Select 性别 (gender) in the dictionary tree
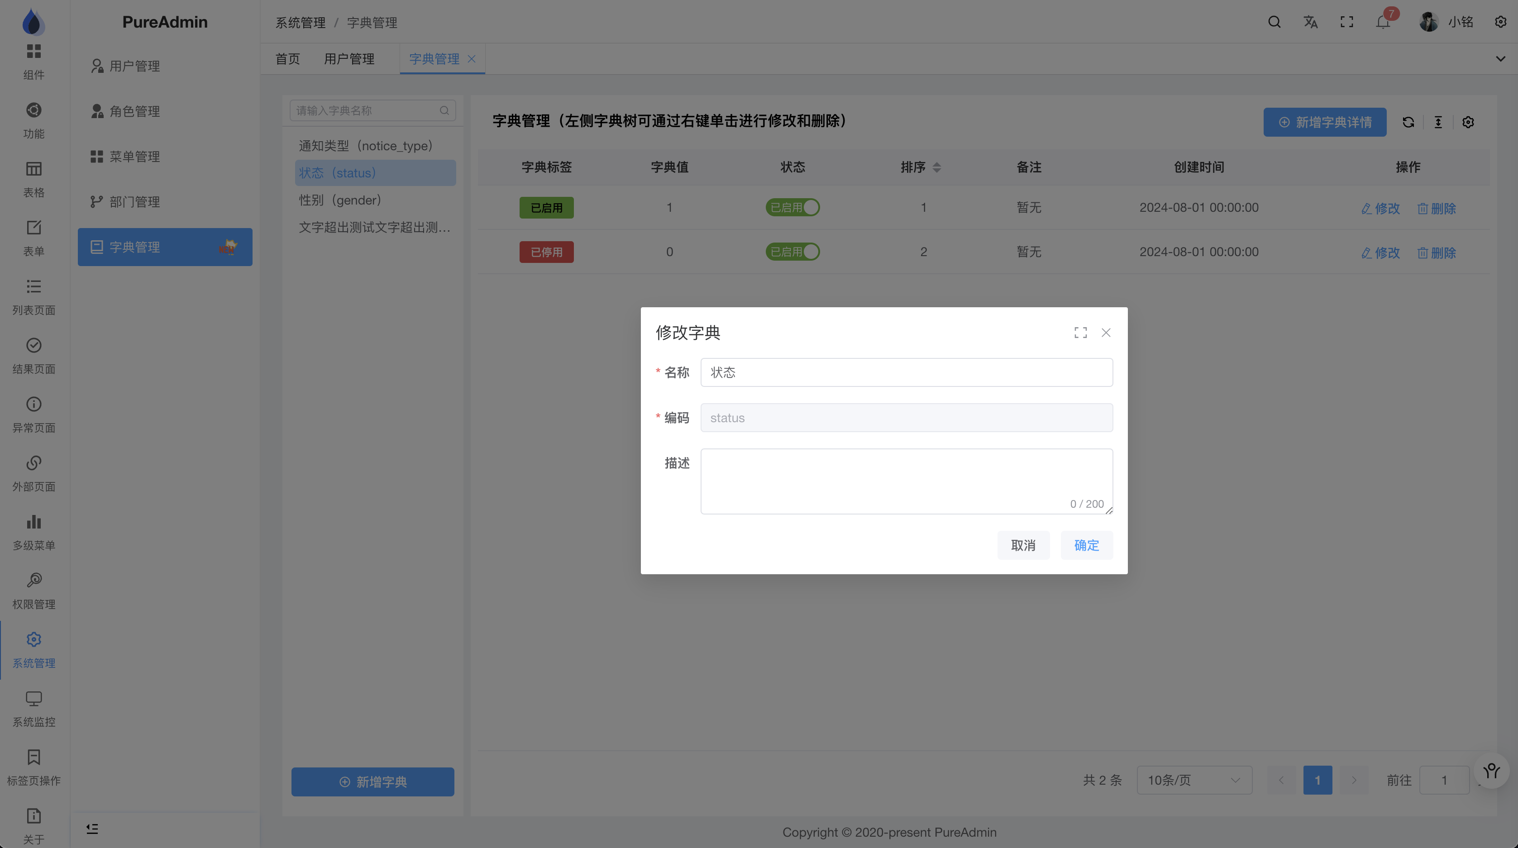 point(340,200)
